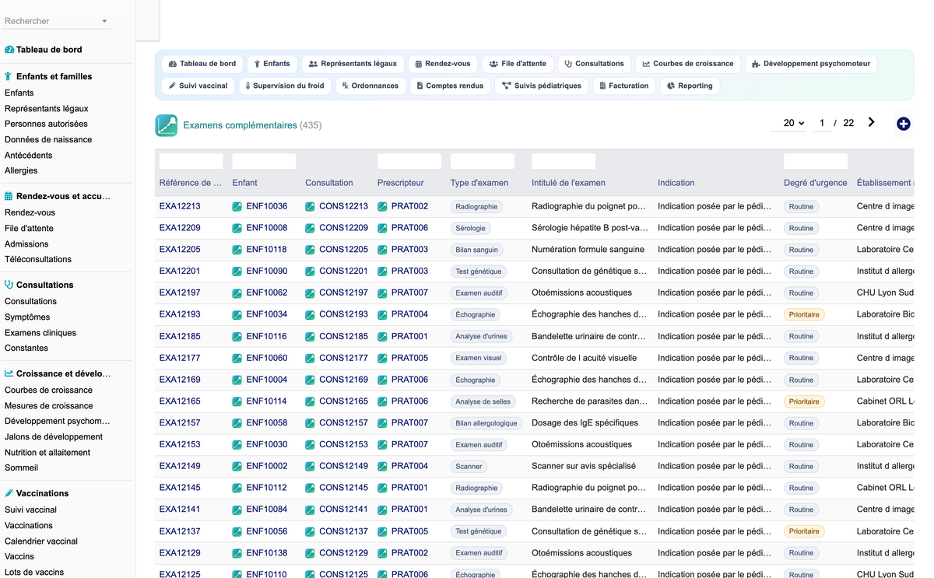Image resolution: width=934 pixels, height=578 pixels.
Task: Switch to the Consultations tab
Action: tap(594, 64)
